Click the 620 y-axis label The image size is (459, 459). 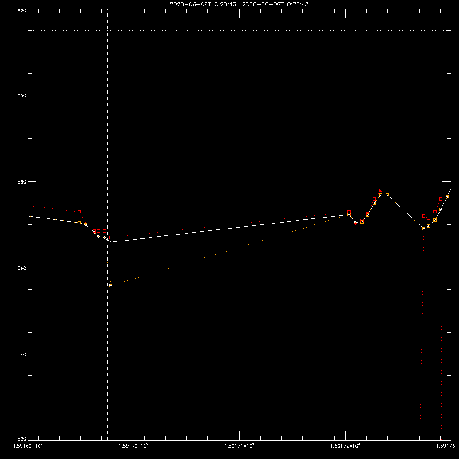[22, 11]
